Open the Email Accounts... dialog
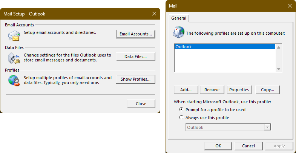 pyautogui.click(x=135, y=34)
